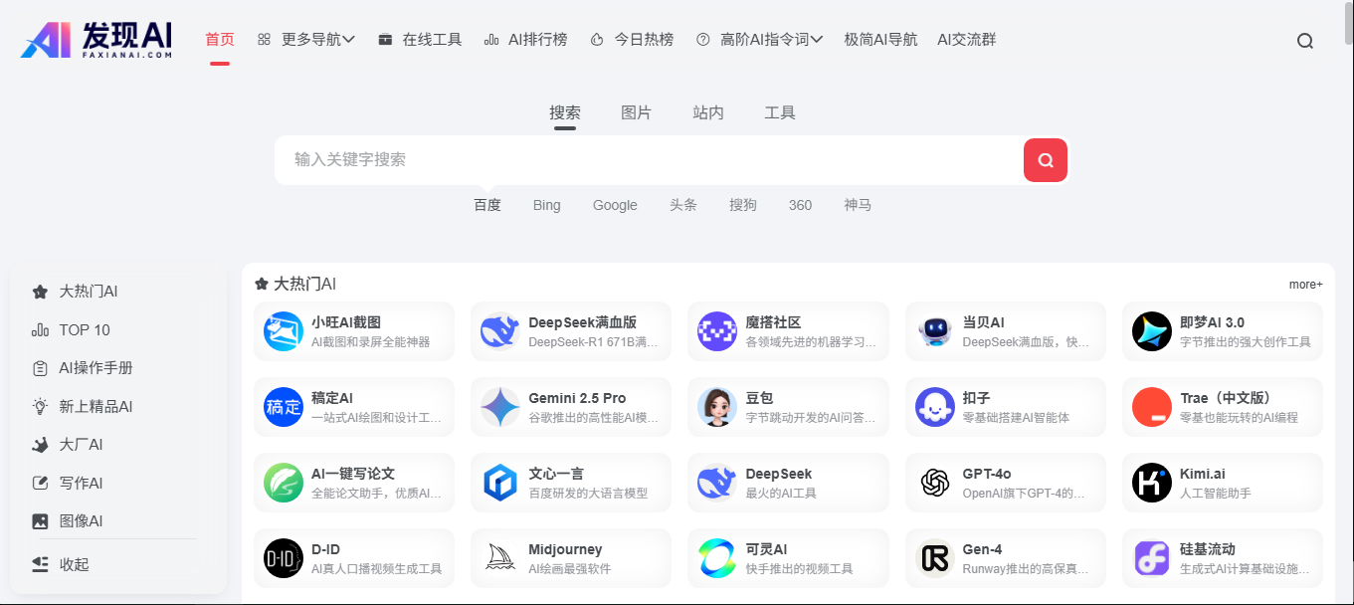Open the 可灵AI ring icon
The height and width of the screenshot is (605, 1354).
click(x=717, y=558)
